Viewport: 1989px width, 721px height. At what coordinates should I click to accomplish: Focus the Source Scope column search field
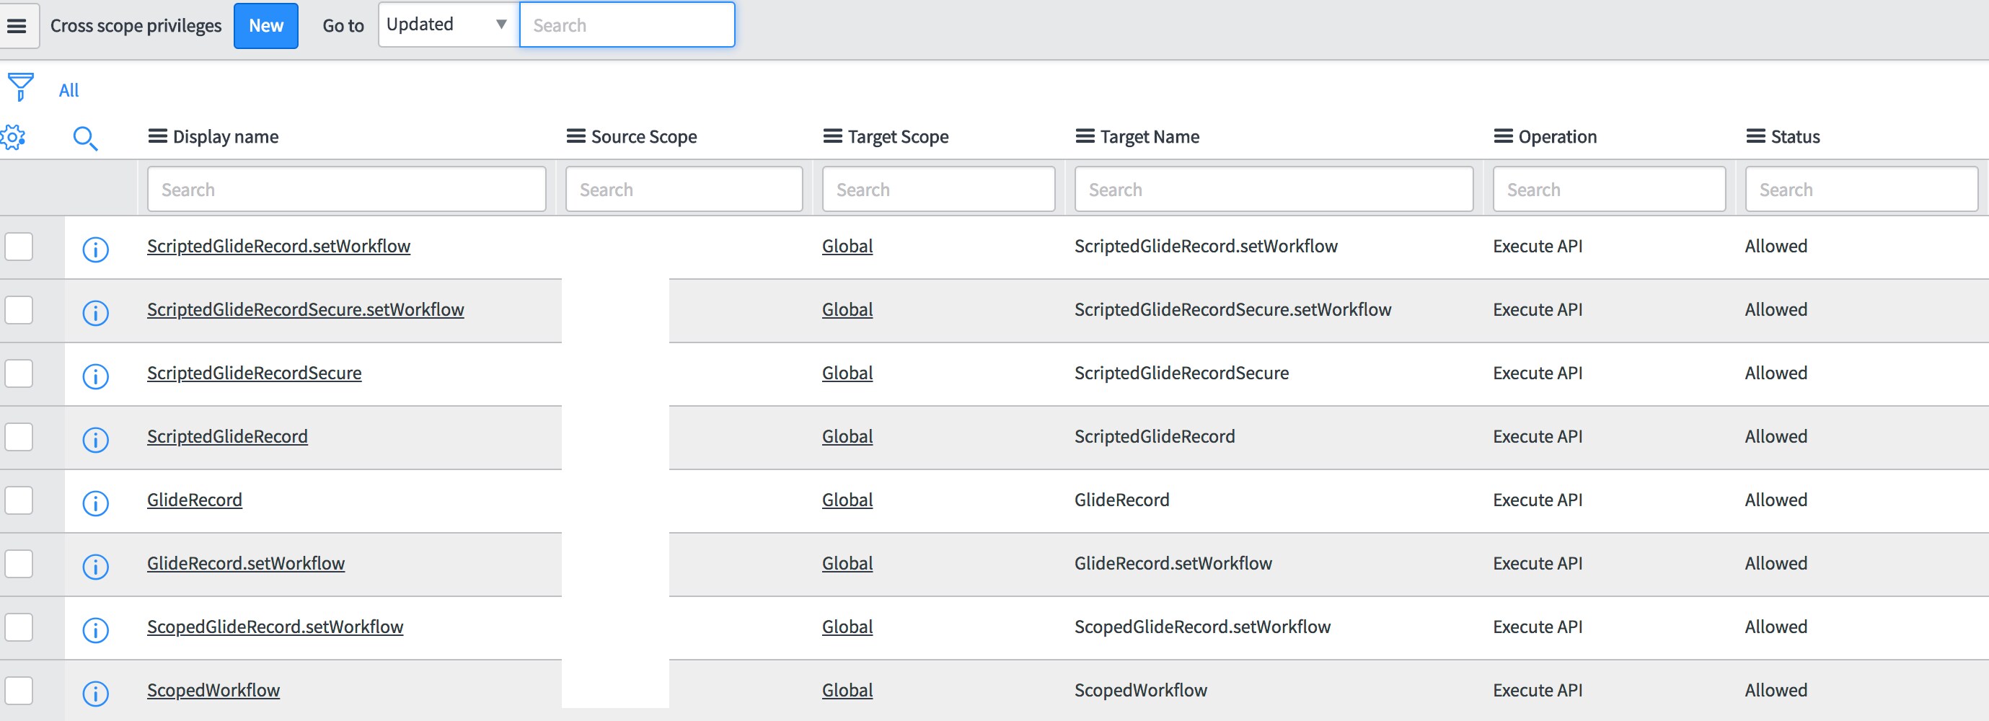684,189
